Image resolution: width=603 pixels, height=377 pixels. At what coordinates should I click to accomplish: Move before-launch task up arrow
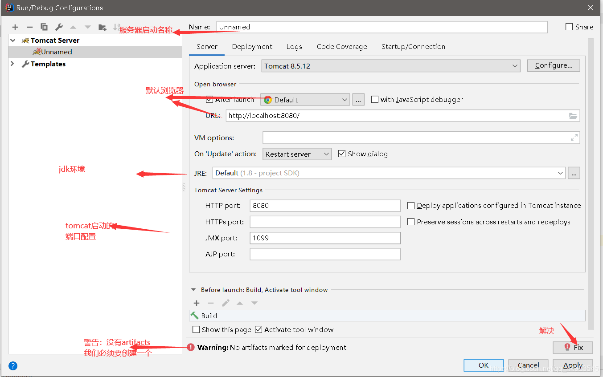pos(240,303)
